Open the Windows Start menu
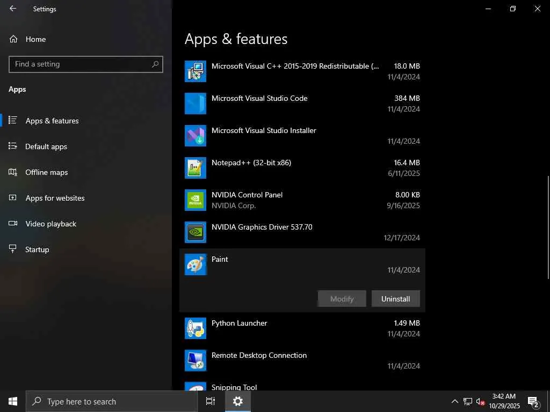 click(x=13, y=401)
